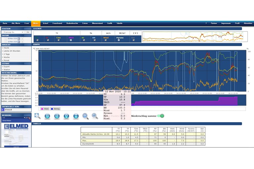Uncheck the T2m series checkbox
This screenshot has height=169, width=254.
[59, 40]
